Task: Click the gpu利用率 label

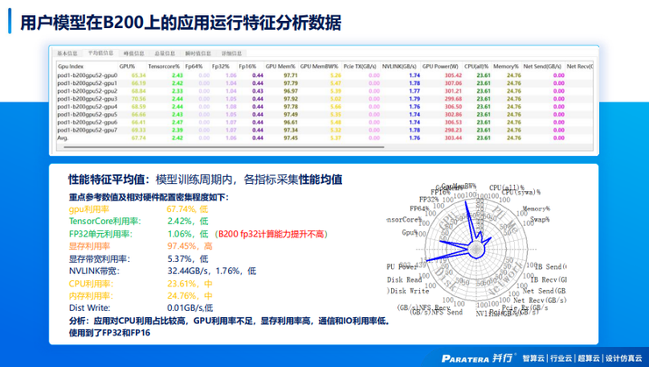Action: coord(89,209)
